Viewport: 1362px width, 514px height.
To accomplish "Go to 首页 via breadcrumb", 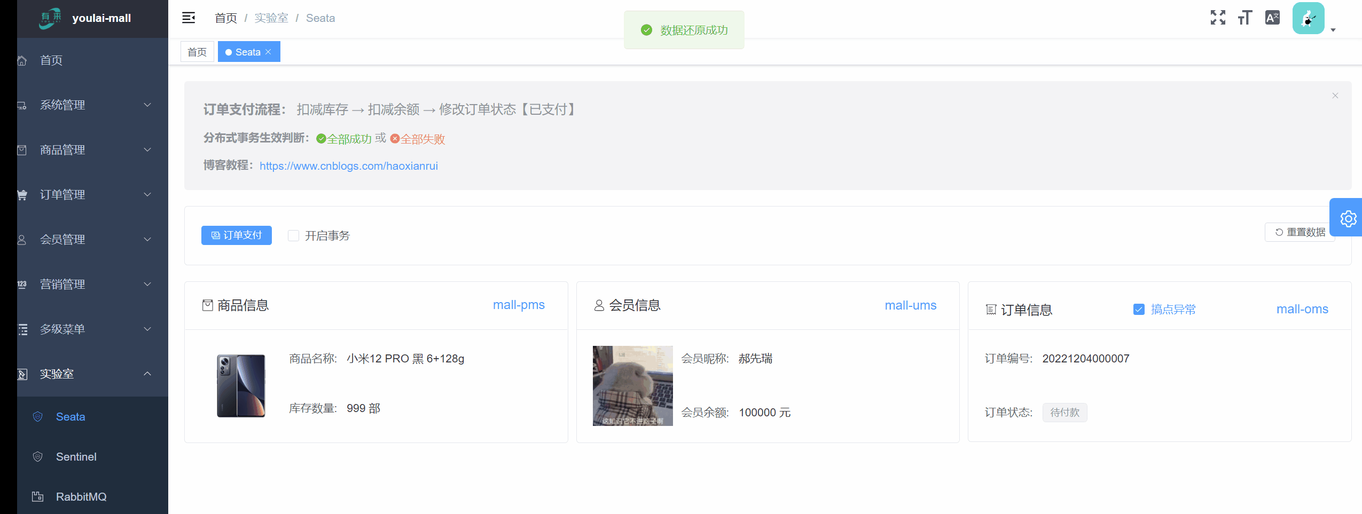I will point(226,18).
